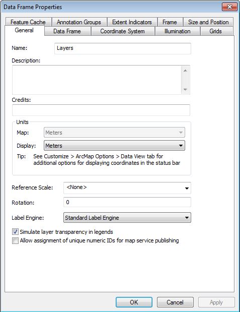Open the Size and Position tab
This screenshot has width=240, height=312.
coord(208,22)
